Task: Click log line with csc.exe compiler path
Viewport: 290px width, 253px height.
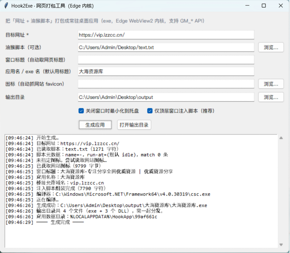Action: [108, 194]
